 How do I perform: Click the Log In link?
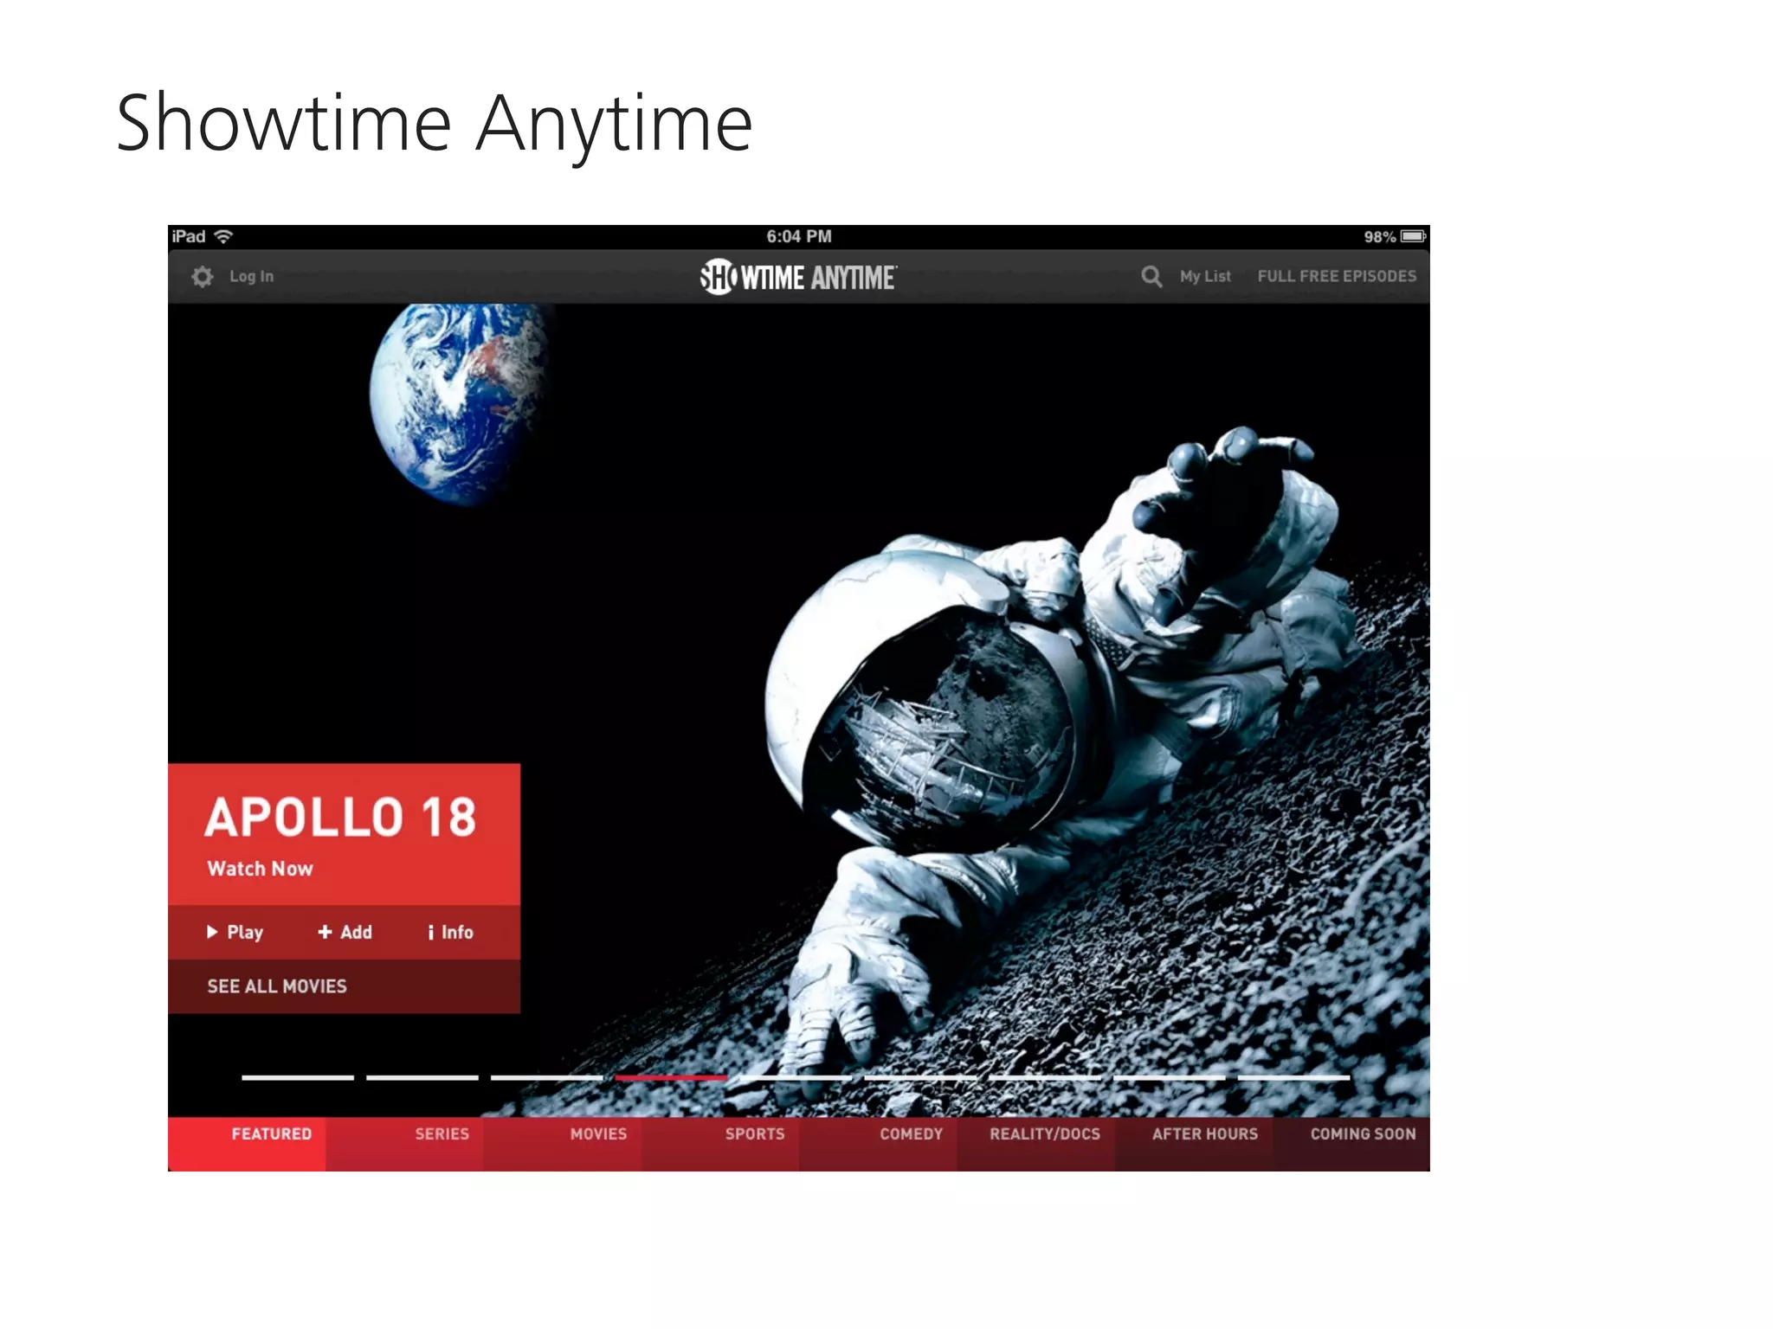coord(251,277)
